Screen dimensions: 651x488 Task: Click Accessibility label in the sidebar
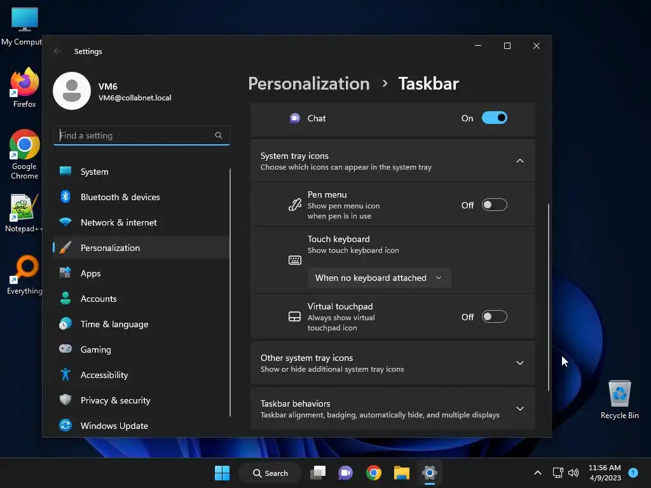104,375
